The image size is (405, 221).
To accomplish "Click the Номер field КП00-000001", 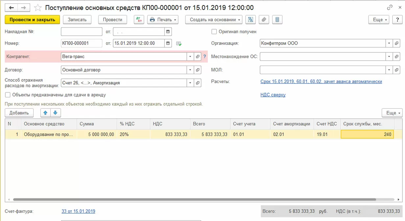I will click(x=82, y=43).
